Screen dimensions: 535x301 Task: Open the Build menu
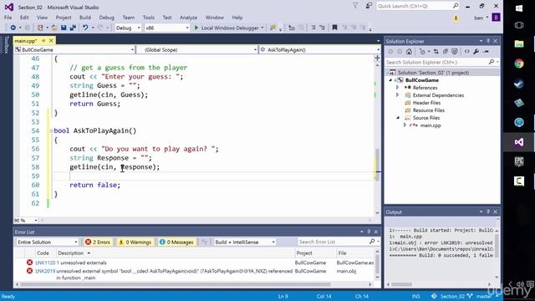pyautogui.click(x=85, y=18)
